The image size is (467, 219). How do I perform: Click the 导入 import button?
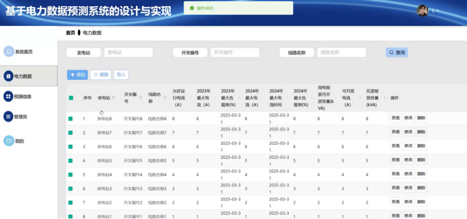click(x=121, y=75)
